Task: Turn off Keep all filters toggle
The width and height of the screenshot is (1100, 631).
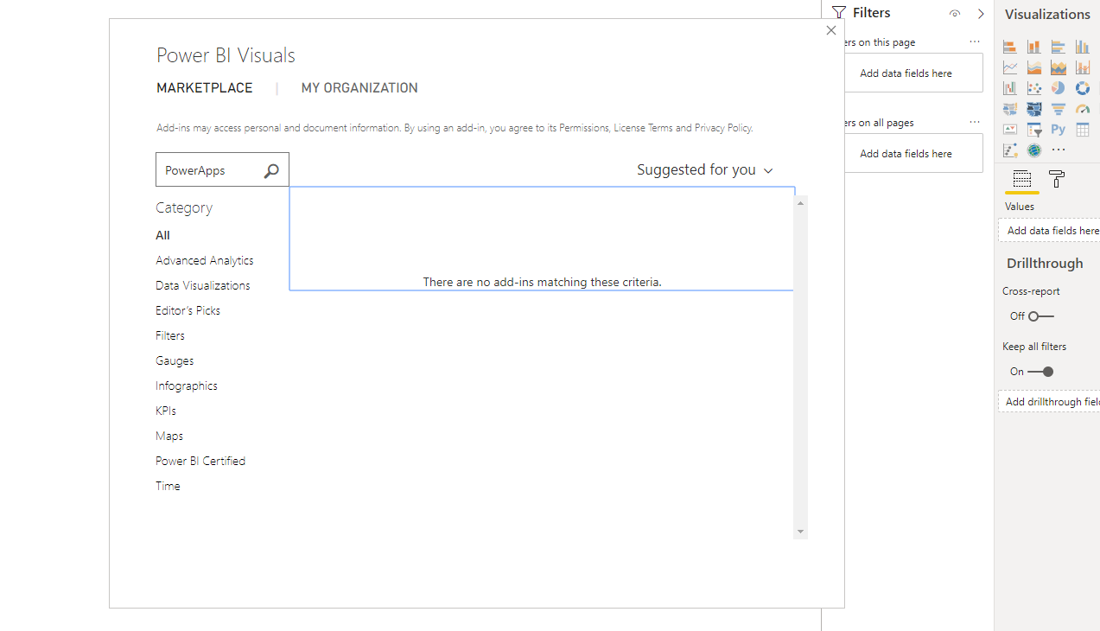Action: pos(1041,372)
